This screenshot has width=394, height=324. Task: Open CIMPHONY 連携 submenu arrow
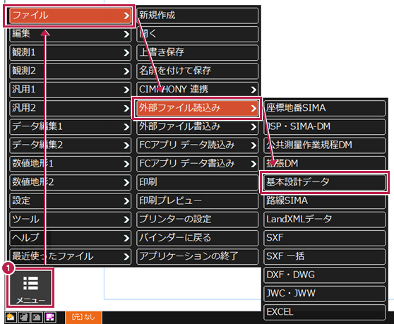[x=253, y=90]
